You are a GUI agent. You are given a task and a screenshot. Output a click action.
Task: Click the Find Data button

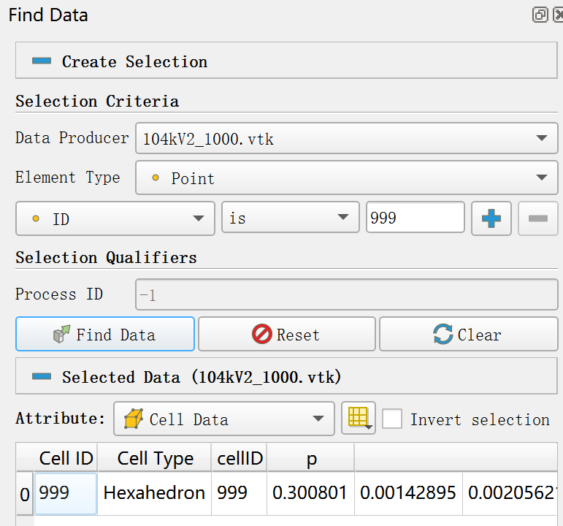105,335
